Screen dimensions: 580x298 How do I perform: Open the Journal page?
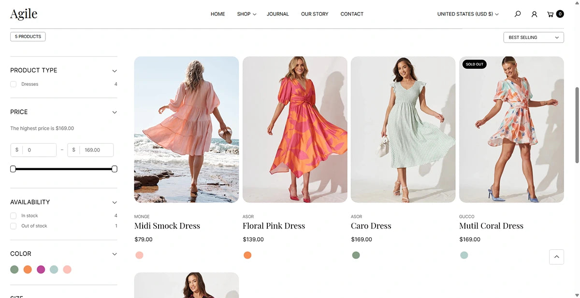[x=278, y=14]
